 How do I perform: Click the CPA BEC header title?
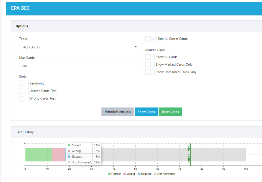20,8
